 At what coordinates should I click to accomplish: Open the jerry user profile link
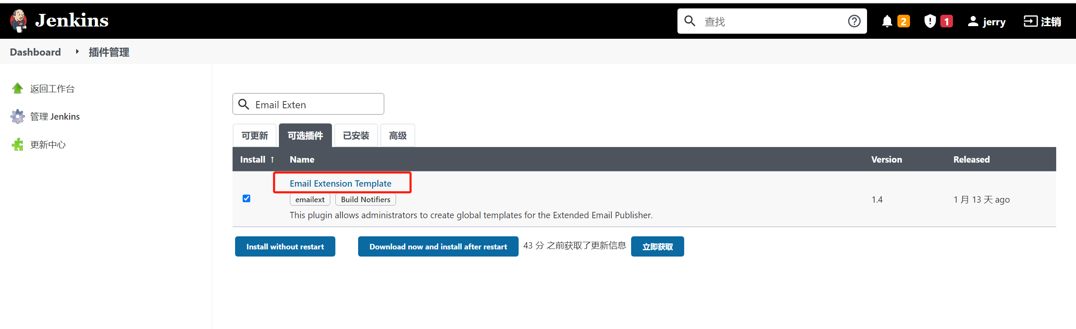pos(994,21)
